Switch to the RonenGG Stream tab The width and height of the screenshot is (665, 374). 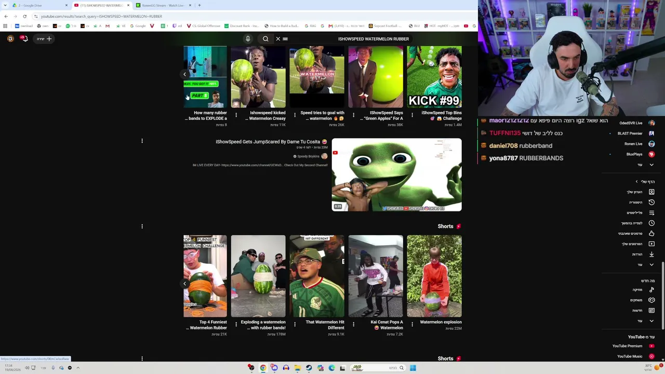pyautogui.click(x=164, y=5)
